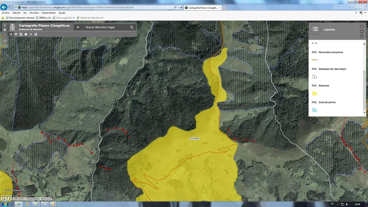Click the yellow POC - Reservas swatch
Image resolution: width=368 pixels, height=207 pixels.
(314, 93)
